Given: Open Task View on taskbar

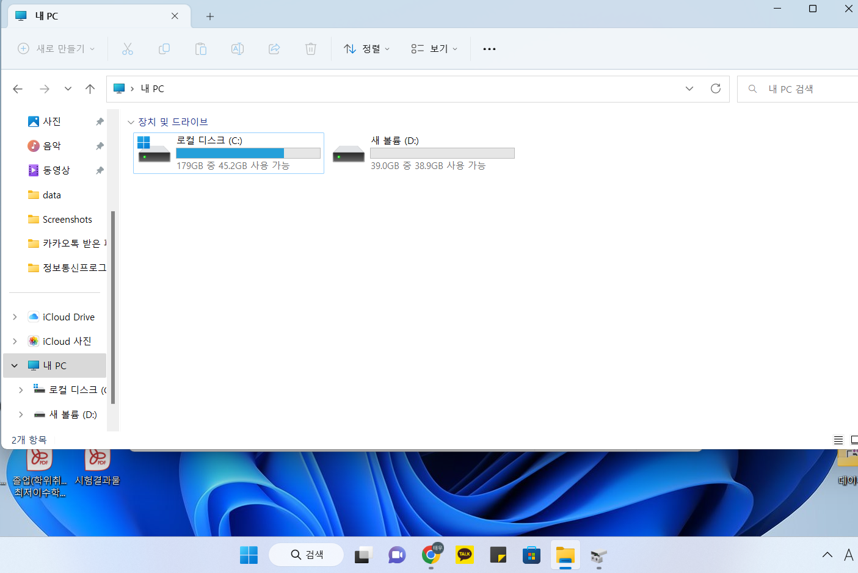Looking at the screenshot, I should tap(363, 555).
